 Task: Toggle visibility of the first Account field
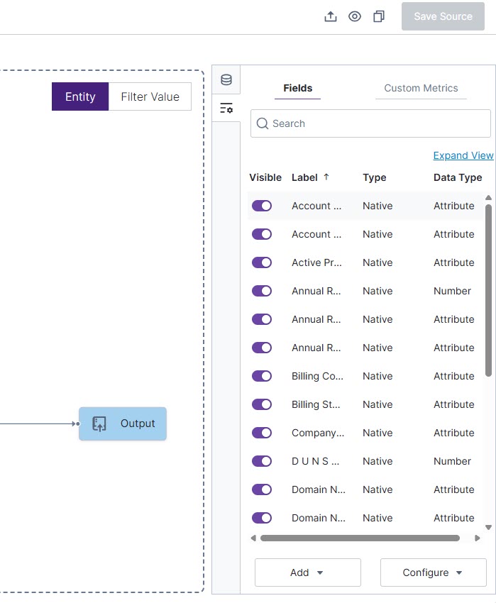point(262,205)
